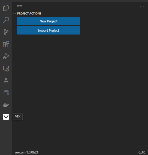Click the 0.3.0 extension version label

pos(142,152)
